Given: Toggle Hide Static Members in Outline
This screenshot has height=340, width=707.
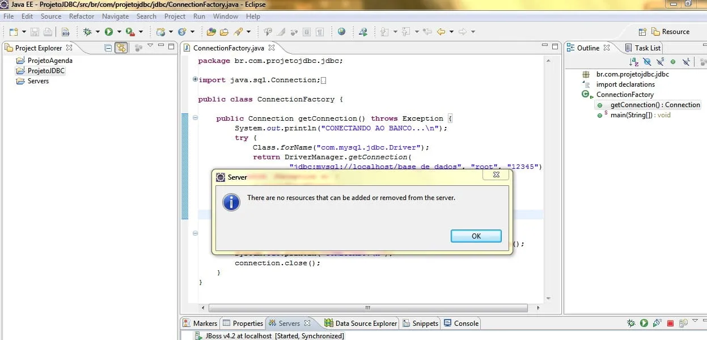Looking at the screenshot, I should click(x=660, y=61).
